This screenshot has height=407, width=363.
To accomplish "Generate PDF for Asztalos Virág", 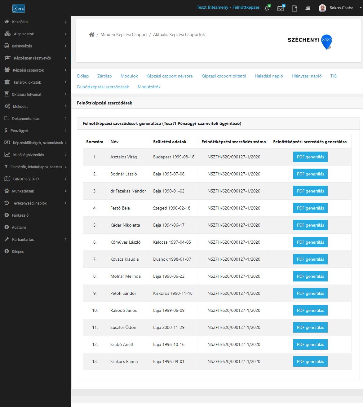I will point(310,157).
